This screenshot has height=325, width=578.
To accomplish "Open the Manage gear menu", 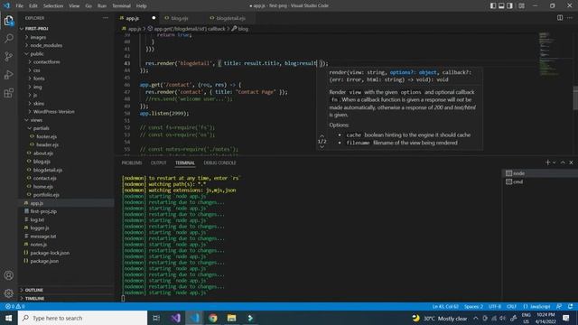I will point(8,293).
